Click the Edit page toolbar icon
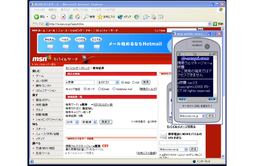 161,17
